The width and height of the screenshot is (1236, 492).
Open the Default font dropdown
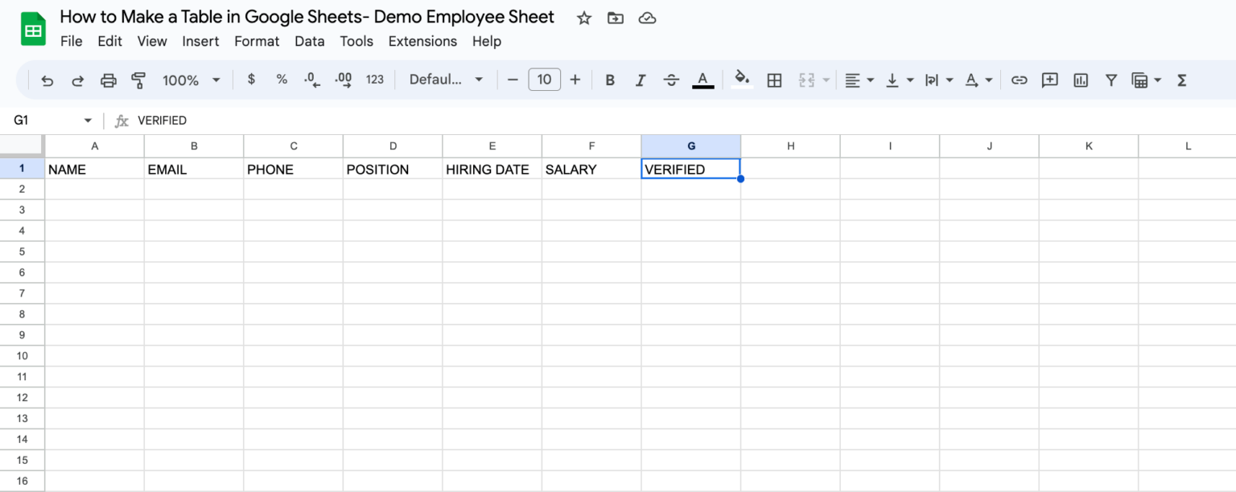point(445,80)
